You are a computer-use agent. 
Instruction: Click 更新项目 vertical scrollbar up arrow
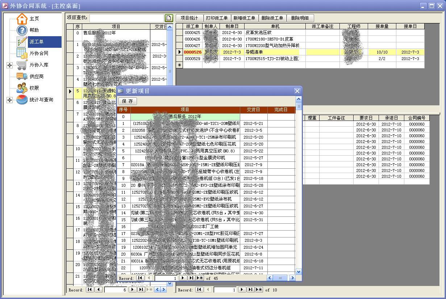(x=299, y=99)
